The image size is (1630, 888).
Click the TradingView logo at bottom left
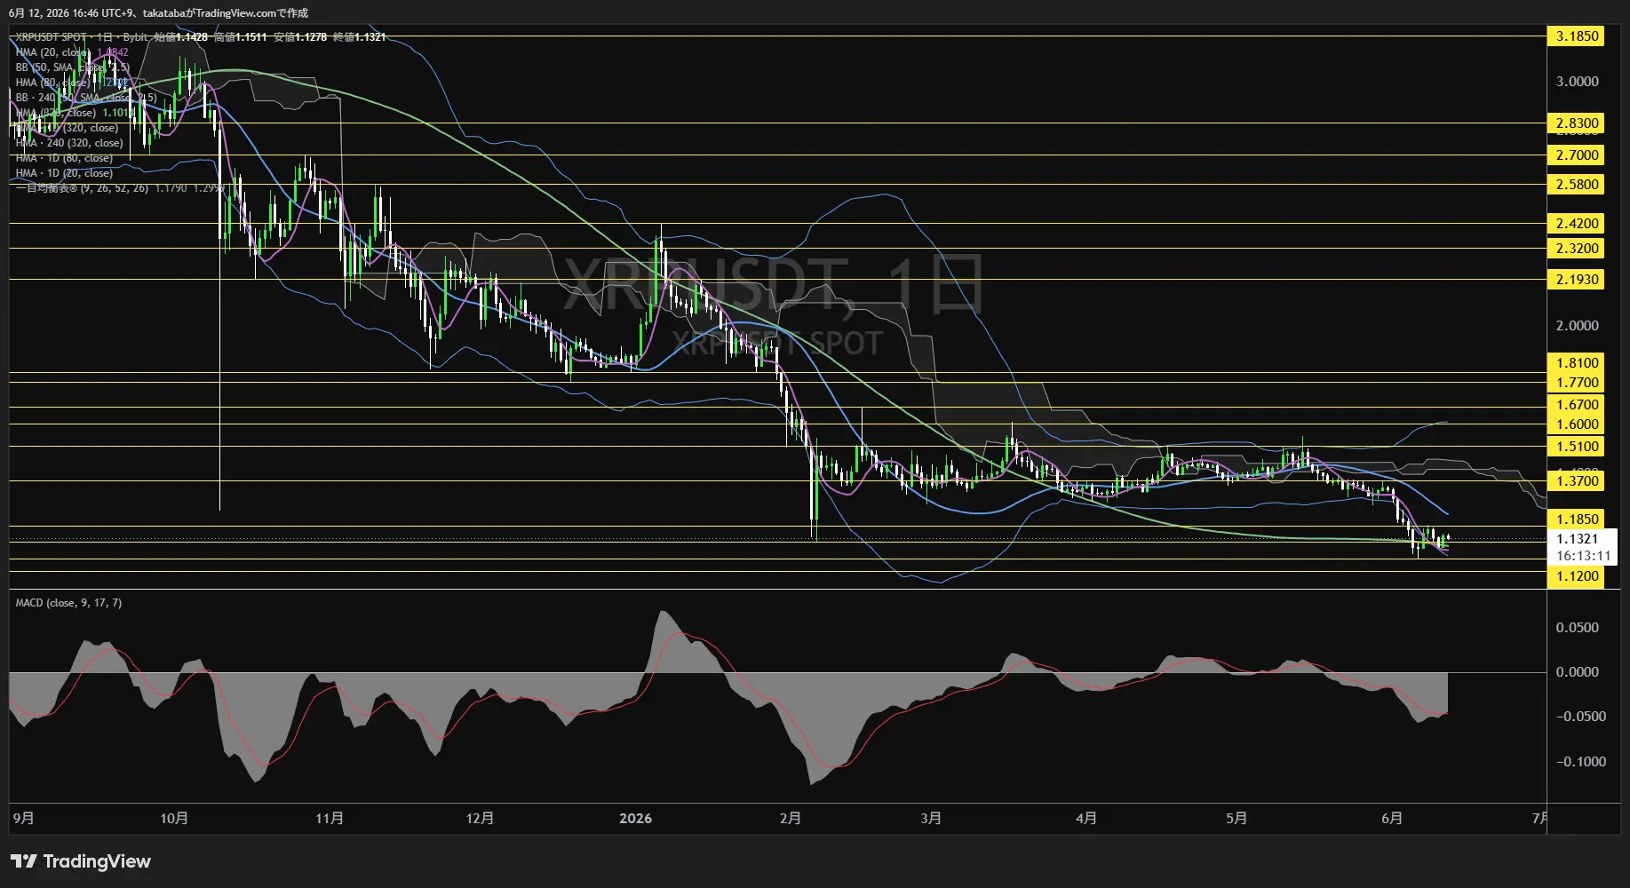point(80,861)
